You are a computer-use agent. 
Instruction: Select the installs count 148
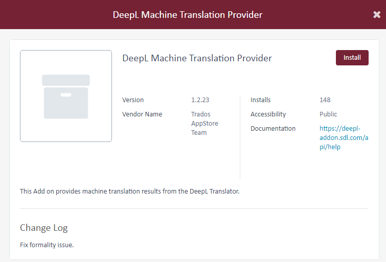[x=325, y=100]
